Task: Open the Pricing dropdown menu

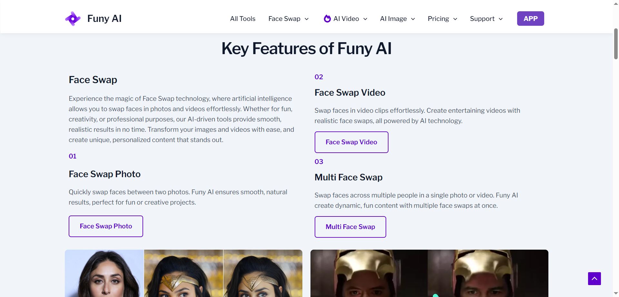Action: (442, 19)
